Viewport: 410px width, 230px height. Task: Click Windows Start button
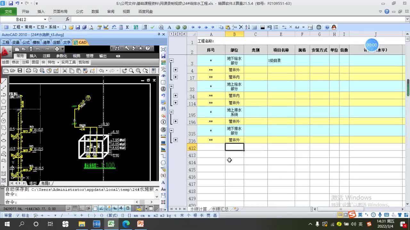[7, 224]
